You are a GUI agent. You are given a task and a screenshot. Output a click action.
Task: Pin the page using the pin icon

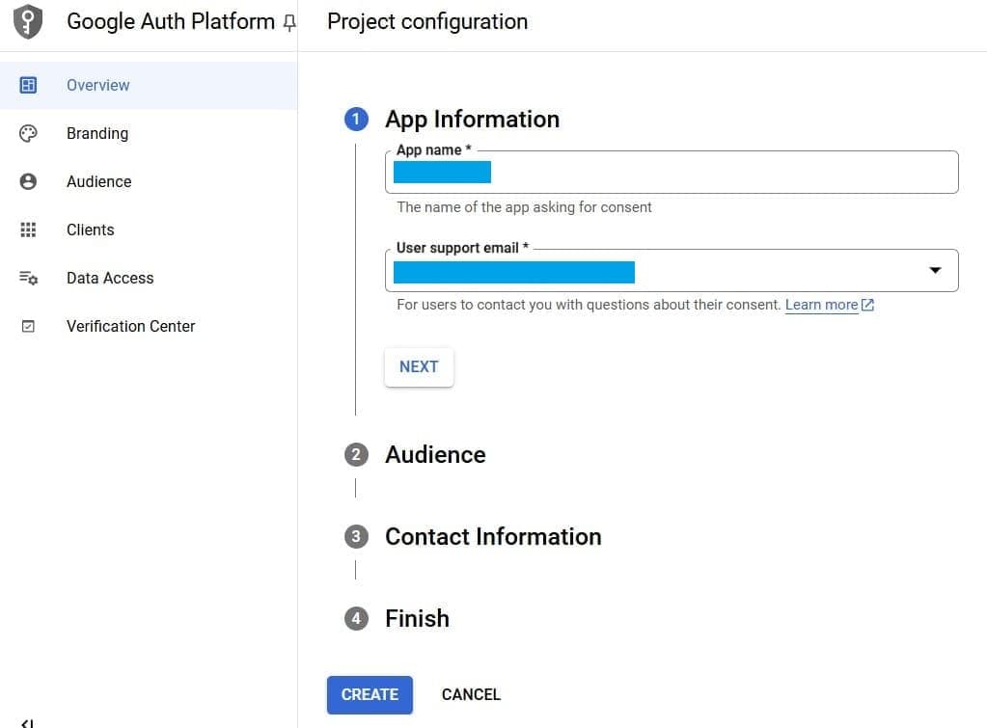[x=288, y=22]
